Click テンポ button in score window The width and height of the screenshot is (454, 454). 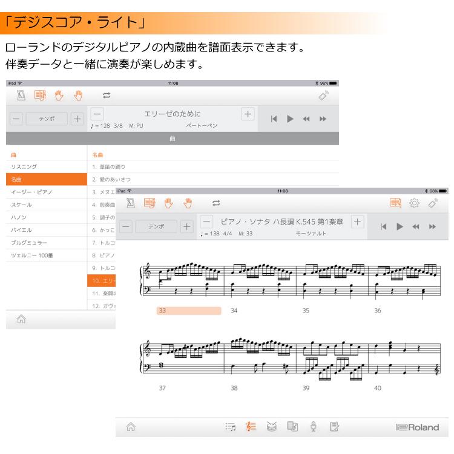click(x=156, y=226)
